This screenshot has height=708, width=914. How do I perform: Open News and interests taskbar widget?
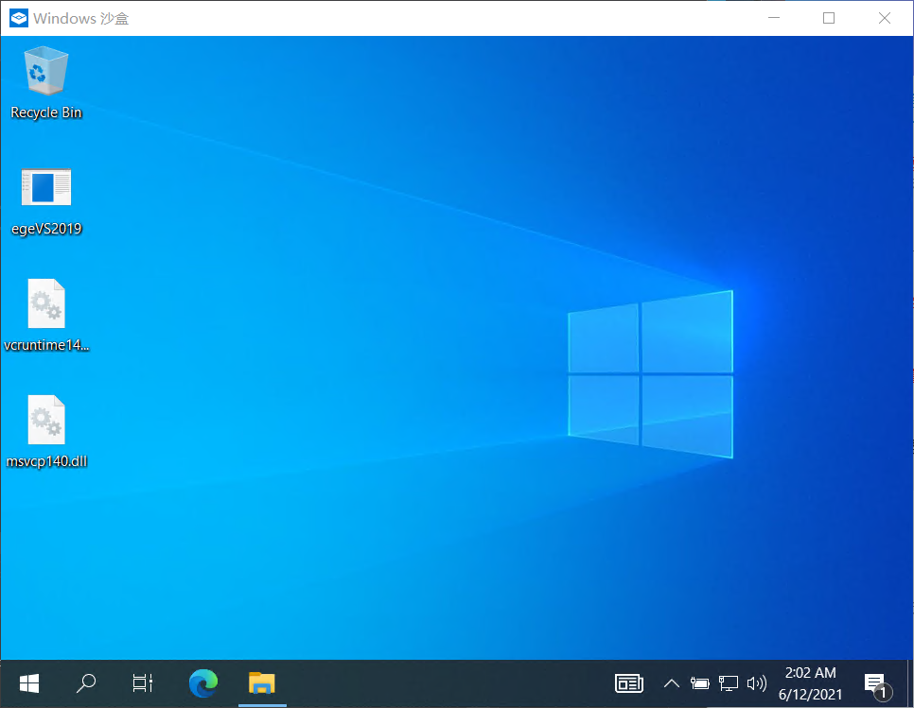(629, 683)
